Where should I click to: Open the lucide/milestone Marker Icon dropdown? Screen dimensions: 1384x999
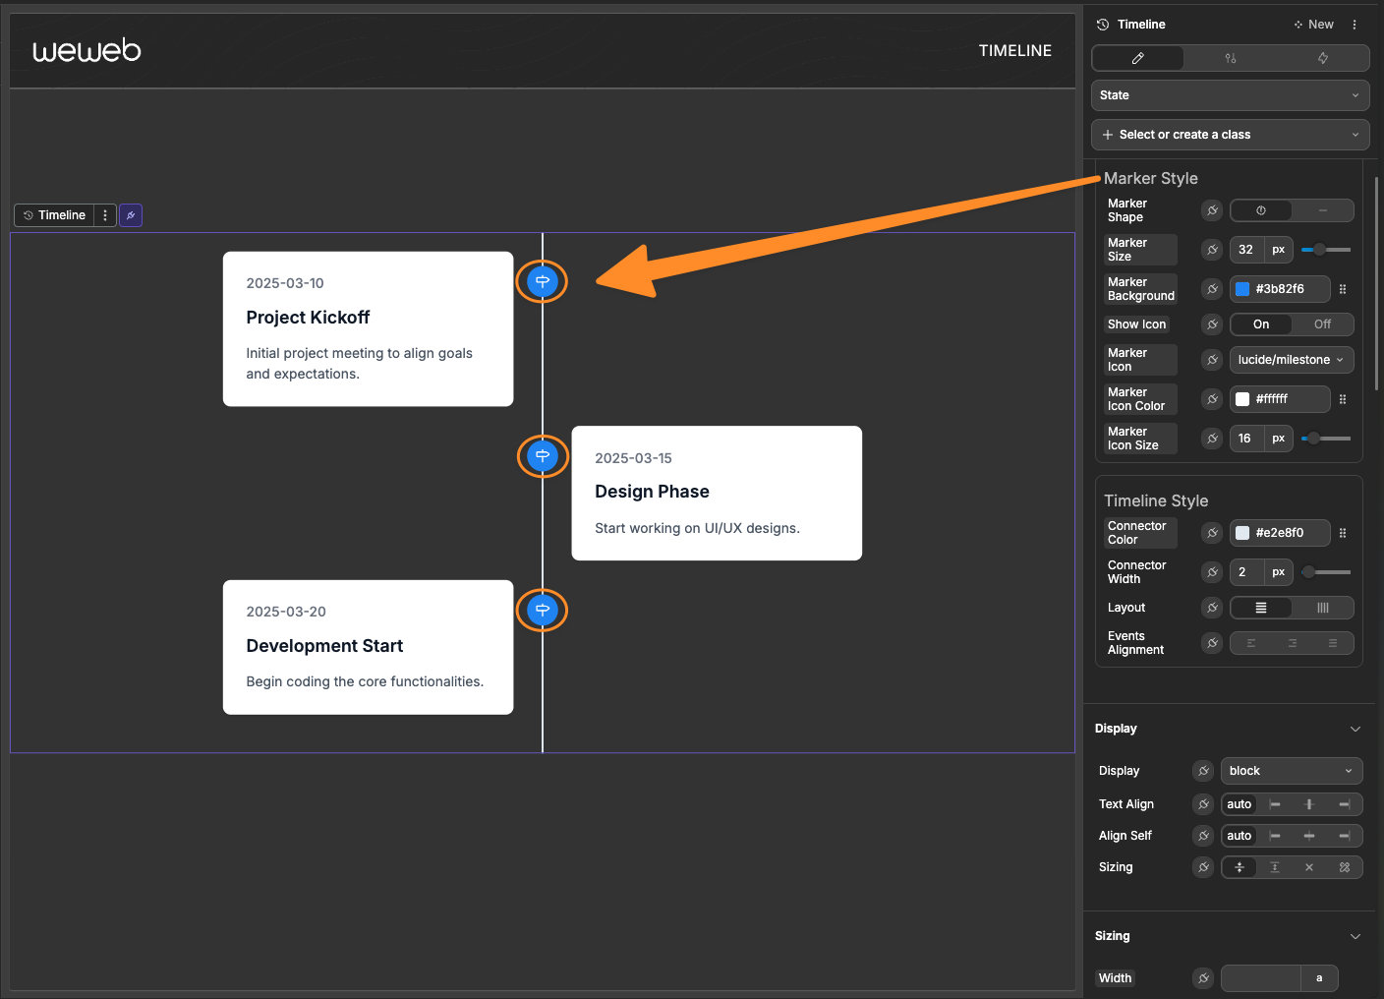point(1291,360)
